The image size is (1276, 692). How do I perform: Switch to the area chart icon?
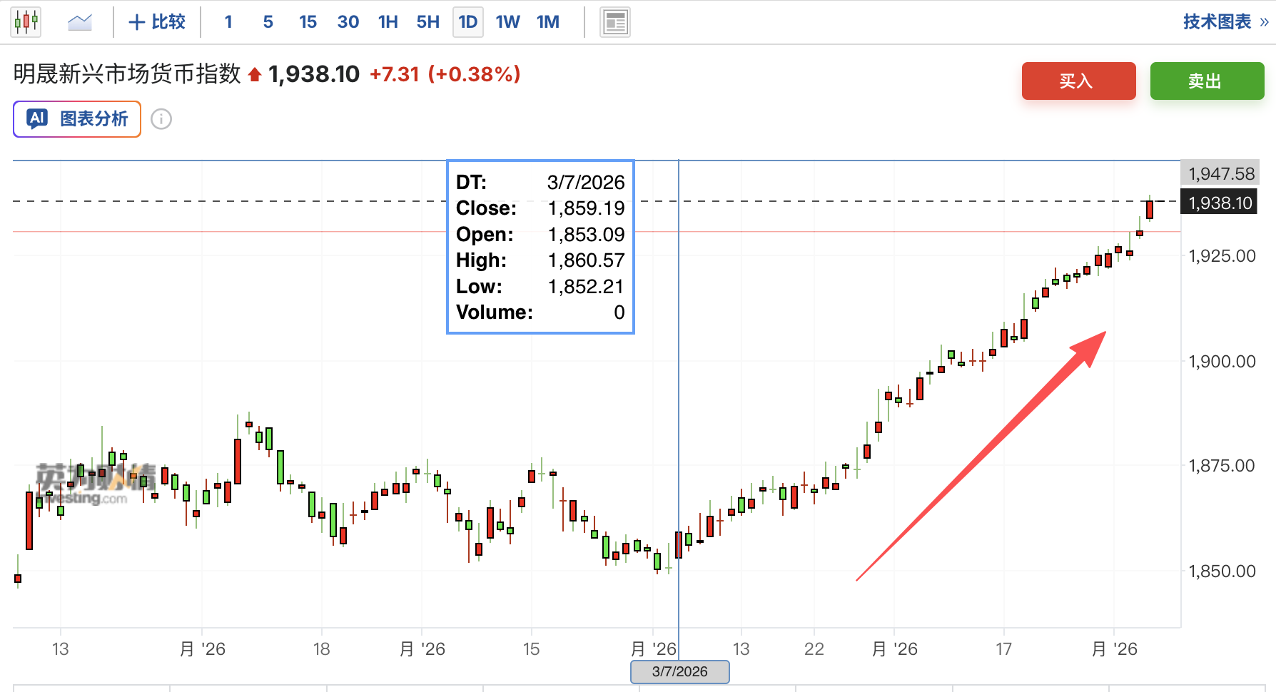click(80, 22)
